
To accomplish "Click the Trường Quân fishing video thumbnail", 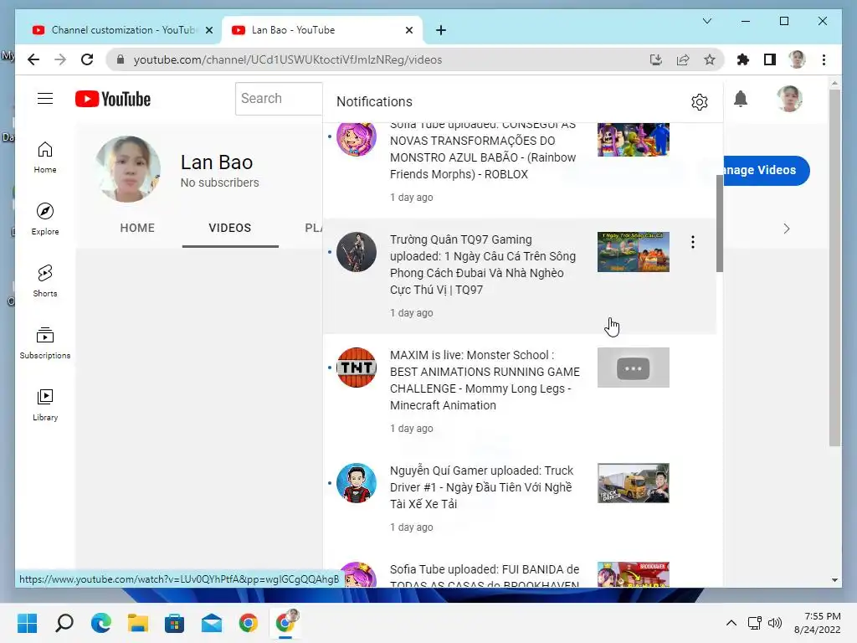I will tap(633, 252).
